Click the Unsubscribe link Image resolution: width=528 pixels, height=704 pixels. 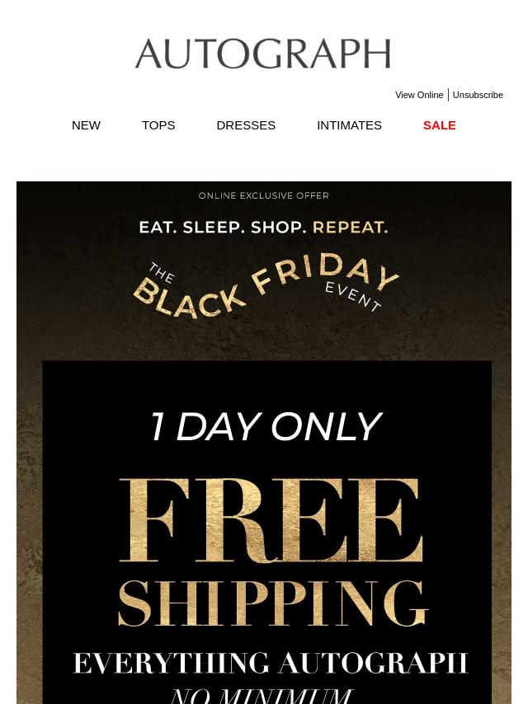click(478, 95)
